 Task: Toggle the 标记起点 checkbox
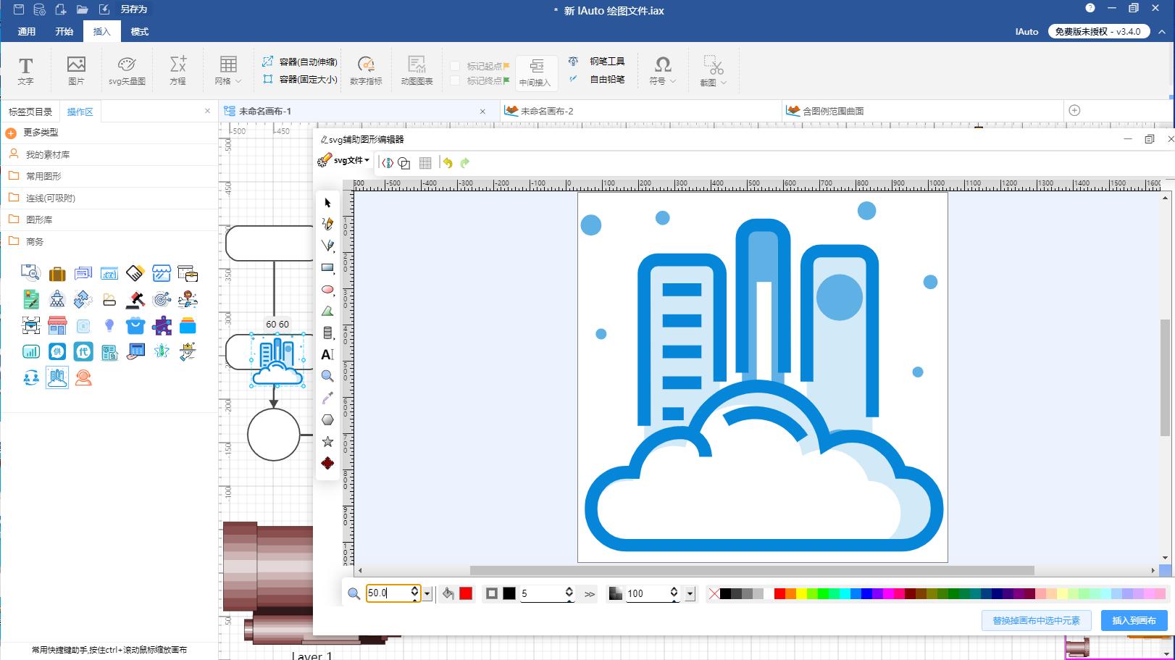coord(456,66)
